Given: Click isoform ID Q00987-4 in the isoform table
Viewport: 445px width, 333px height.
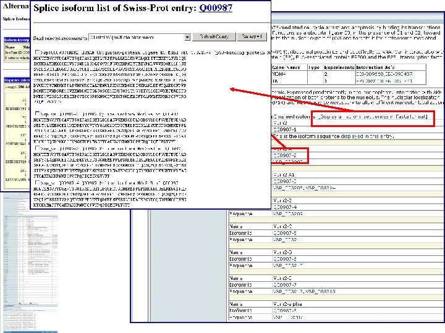Looking at the screenshot, I should point(285,207).
